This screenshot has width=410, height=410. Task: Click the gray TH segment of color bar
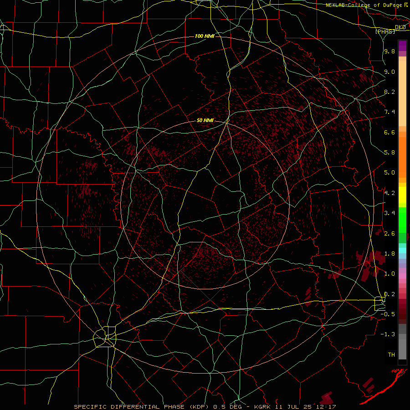click(x=402, y=349)
